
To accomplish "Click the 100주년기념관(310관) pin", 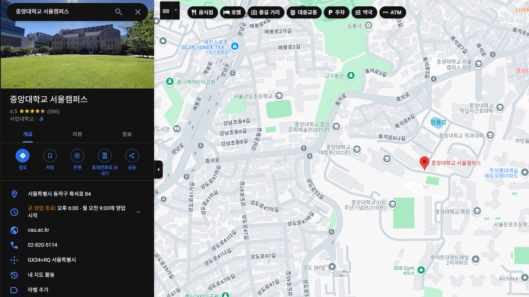I will 392,204.
